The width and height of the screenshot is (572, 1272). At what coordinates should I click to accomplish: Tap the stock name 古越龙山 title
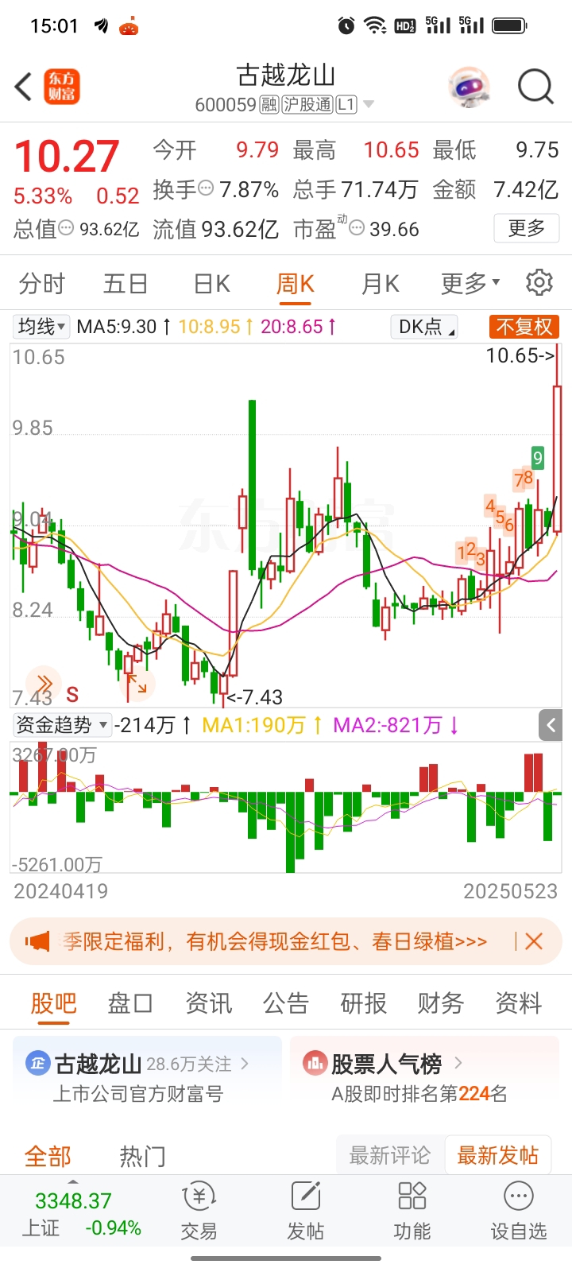[x=286, y=76]
